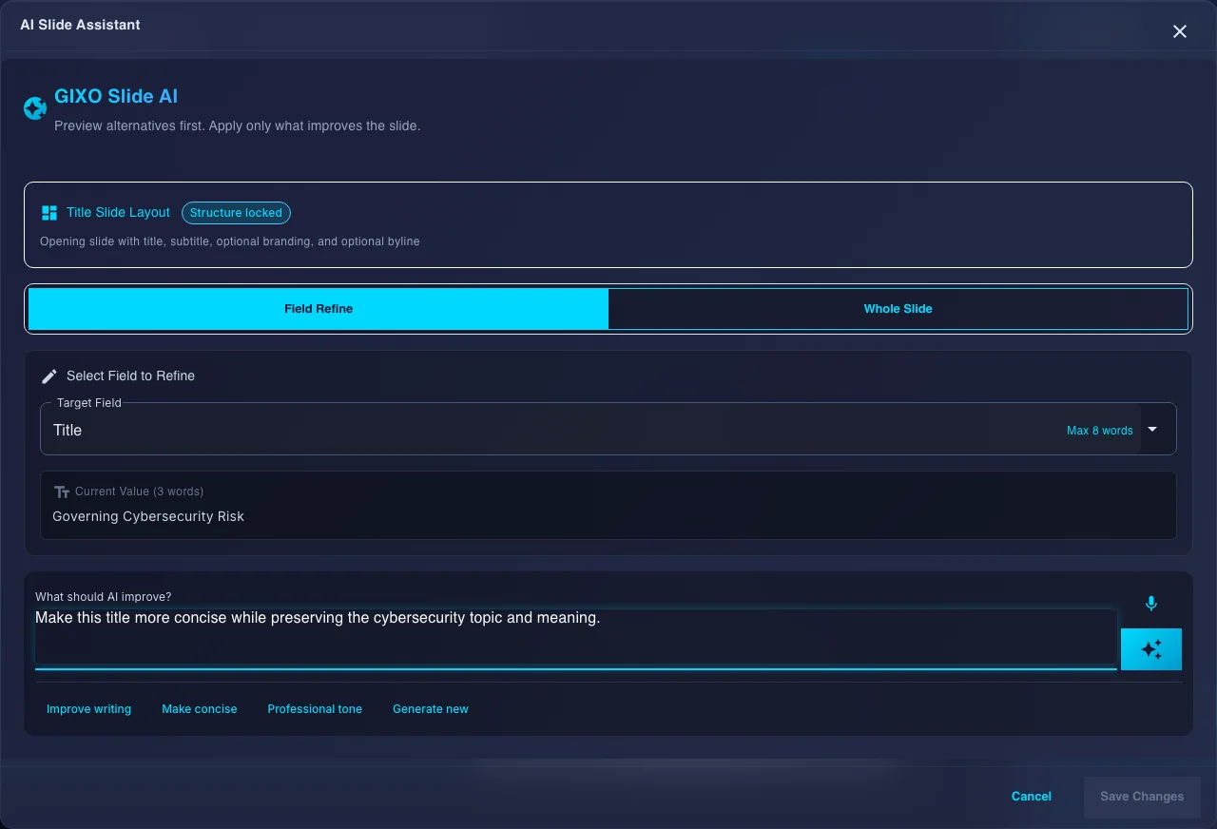This screenshot has height=829, width=1217.
Task: Click the pencil icon beside Select Field
Action: (49, 376)
